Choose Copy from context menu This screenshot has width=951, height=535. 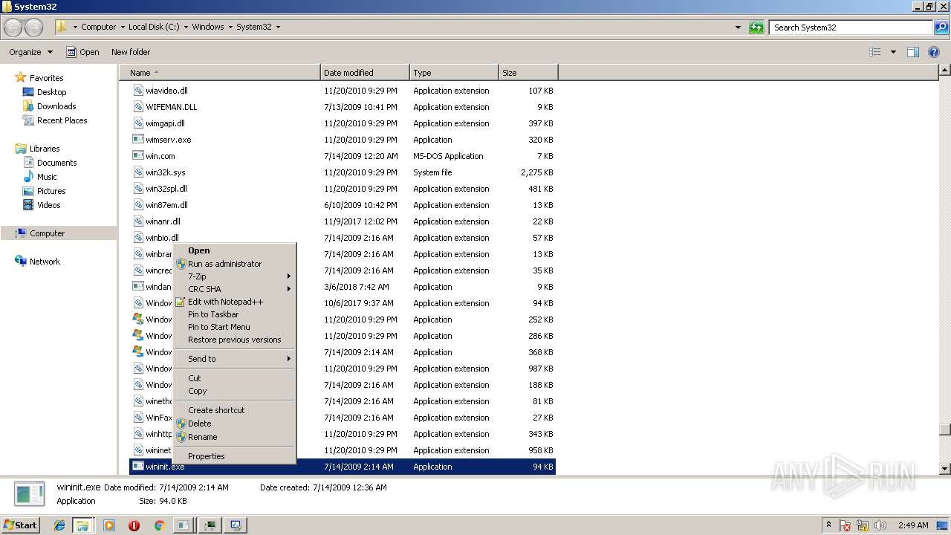235,391
